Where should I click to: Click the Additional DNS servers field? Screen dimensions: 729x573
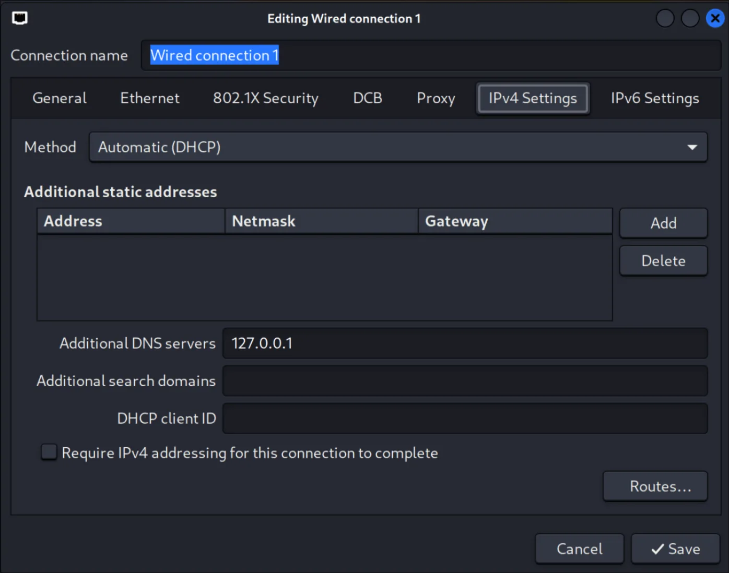(x=465, y=343)
